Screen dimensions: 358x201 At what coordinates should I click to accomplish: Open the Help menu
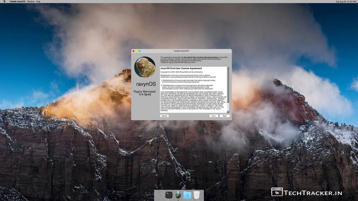[38, 2]
